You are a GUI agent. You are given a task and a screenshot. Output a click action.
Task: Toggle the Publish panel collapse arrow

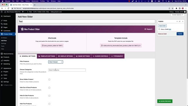click(x=183, y=21)
